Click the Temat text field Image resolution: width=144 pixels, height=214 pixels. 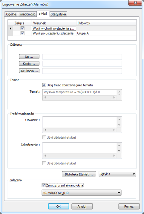point(80,92)
